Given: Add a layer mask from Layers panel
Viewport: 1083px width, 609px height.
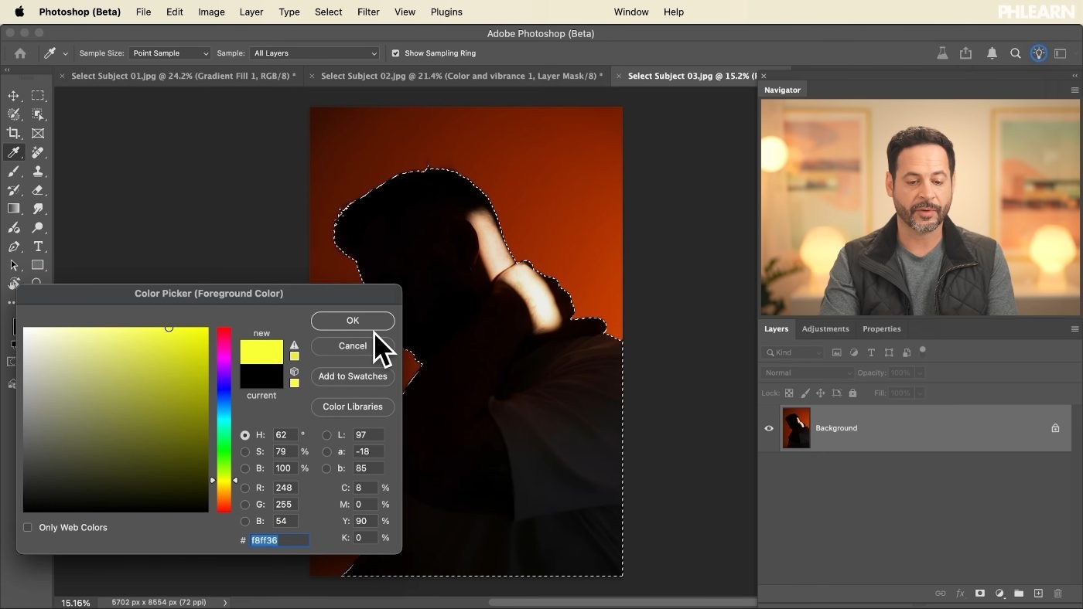Looking at the screenshot, I should pyautogui.click(x=980, y=594).
